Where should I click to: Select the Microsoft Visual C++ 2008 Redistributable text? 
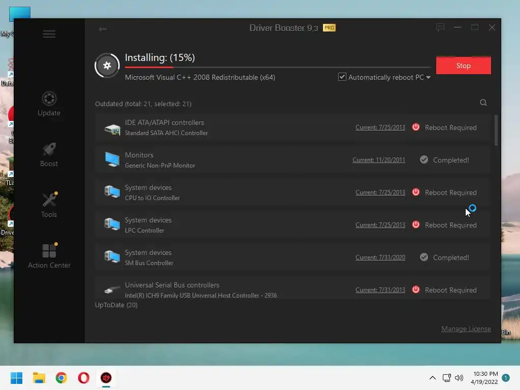(200, 77)
